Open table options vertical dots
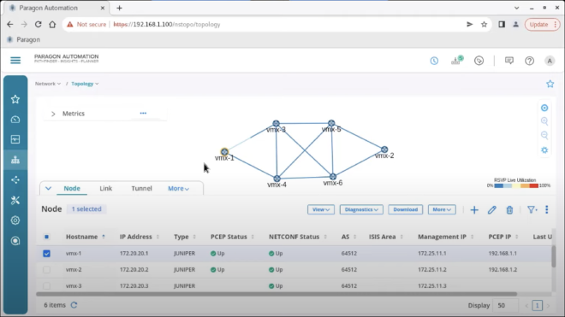This screenshot has width=565, height=317. click(x=547, y=209)
